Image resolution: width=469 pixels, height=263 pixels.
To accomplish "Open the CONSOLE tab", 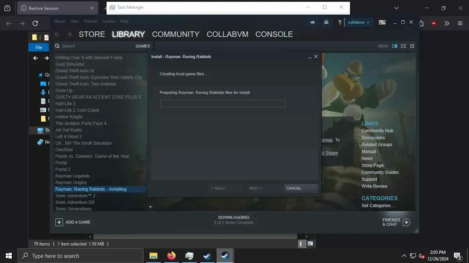I will [x=274, y=34].
